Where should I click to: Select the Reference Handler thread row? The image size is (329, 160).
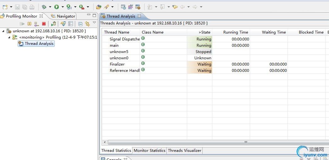pos(215,71)
